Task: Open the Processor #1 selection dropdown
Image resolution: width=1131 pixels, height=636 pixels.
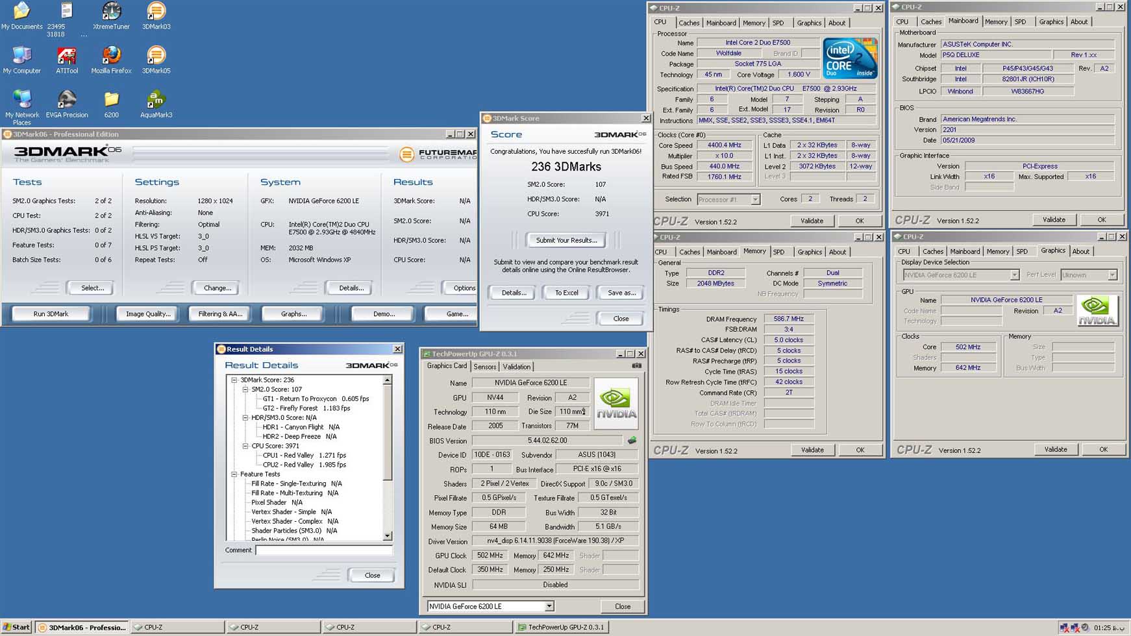Action: (755, 200)
